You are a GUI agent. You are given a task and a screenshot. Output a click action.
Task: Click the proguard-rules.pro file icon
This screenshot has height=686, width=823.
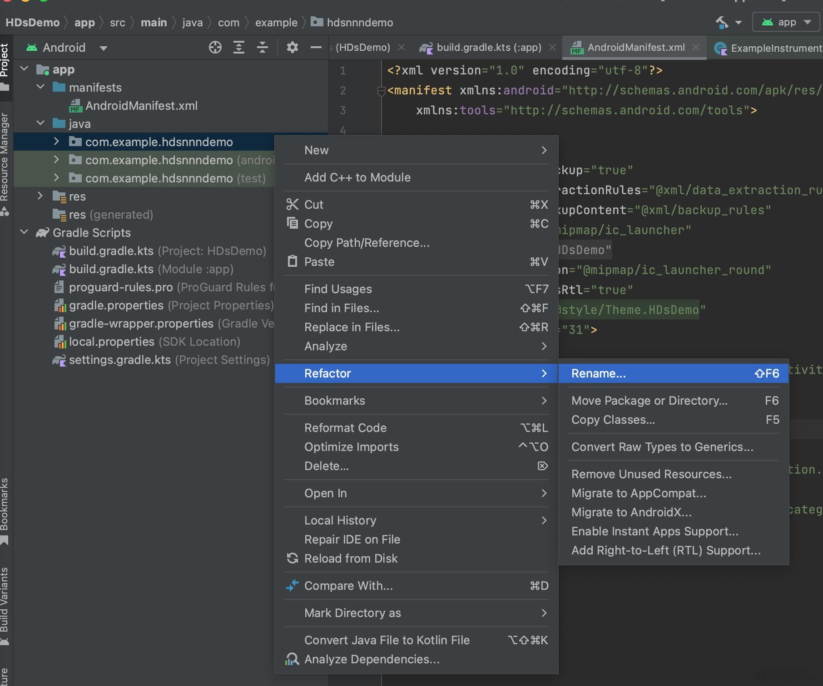coord(59,287)
